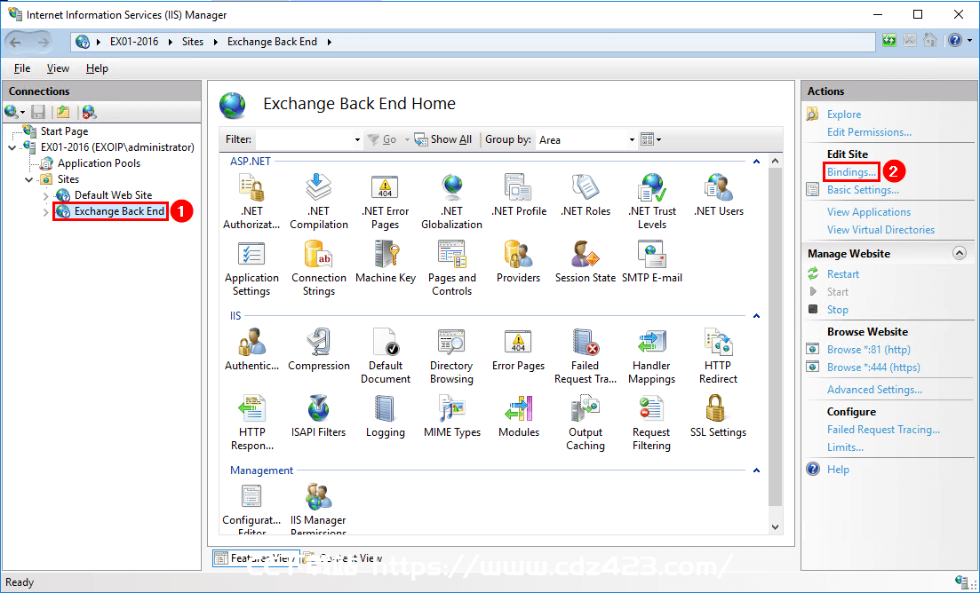This screenshot has width=980, height=593.
Task: Click Stop under Manage Website
Action: click(838, 310)
